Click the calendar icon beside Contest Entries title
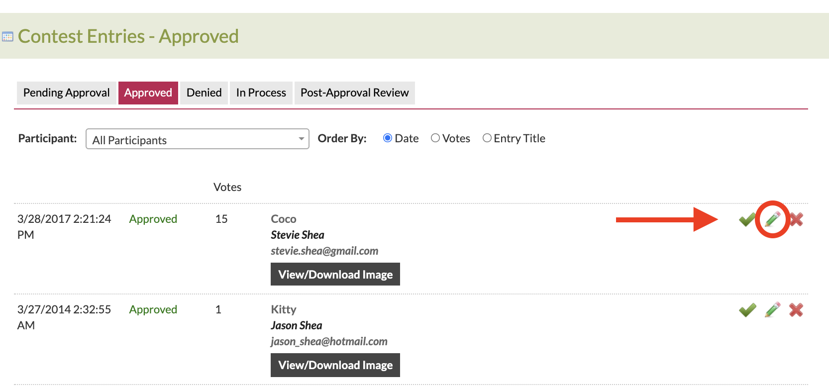Image resolution: width=829 pixels, height=389 pixels. tap(7, 37)
